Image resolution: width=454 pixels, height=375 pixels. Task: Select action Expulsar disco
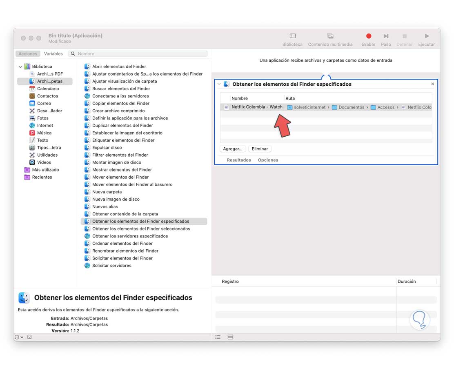(x=103, y=148)
